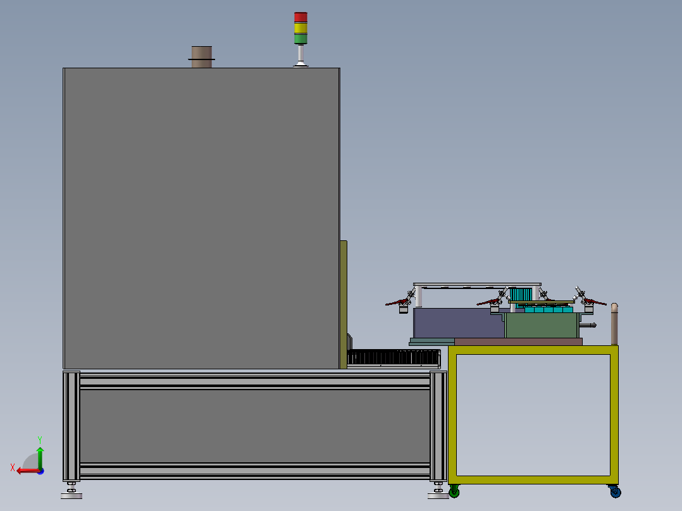Click the red segment of the tower light
682x511 pixels.
click(301, 17)
